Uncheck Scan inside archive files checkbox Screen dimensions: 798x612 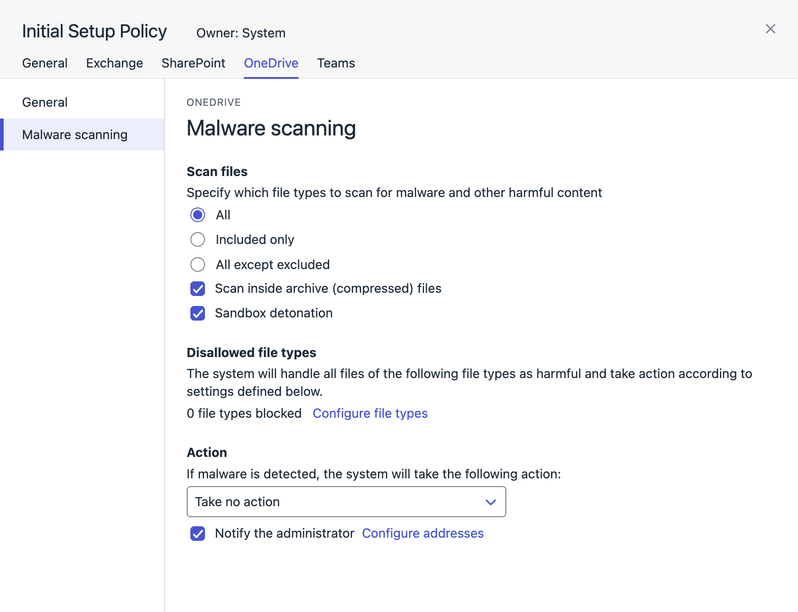click(x=198, y=289)
